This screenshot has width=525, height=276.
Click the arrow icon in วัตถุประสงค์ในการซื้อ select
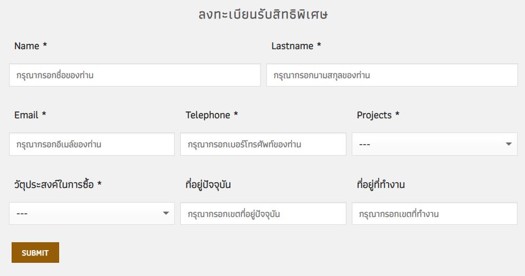166,214
